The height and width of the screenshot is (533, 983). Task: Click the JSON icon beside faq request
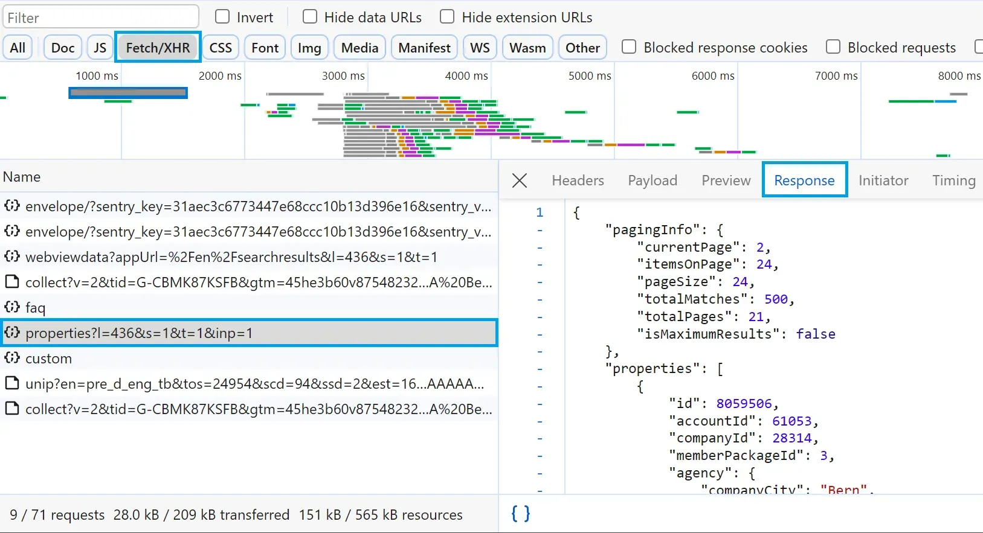(x=12, y=307)
